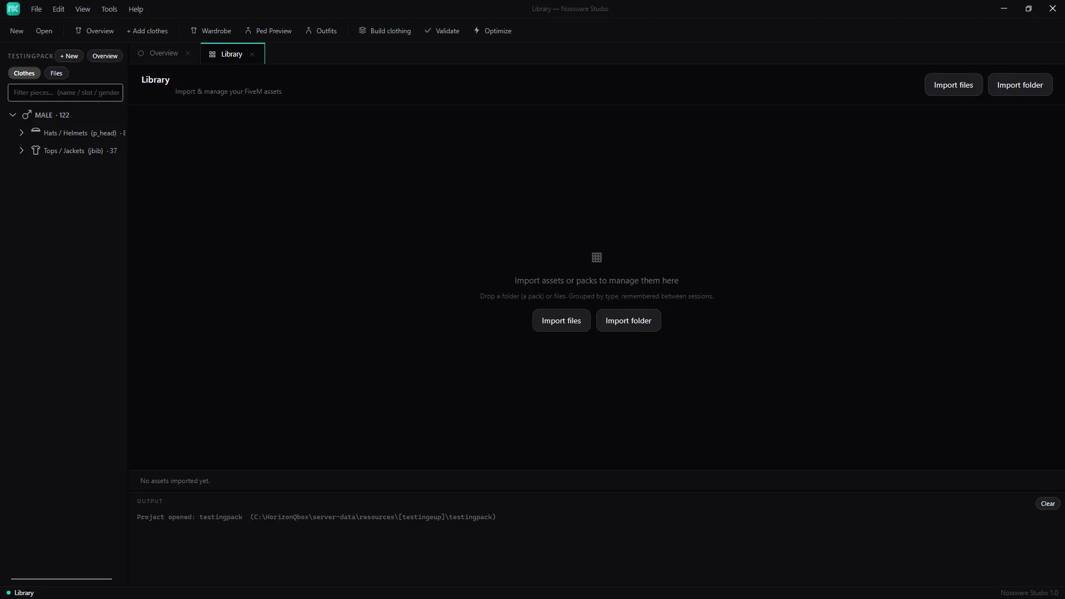Image resolution: width=1065 pixels, height=599 pixels.
Task: Click New in the toolbar
Action: (17, 31)
